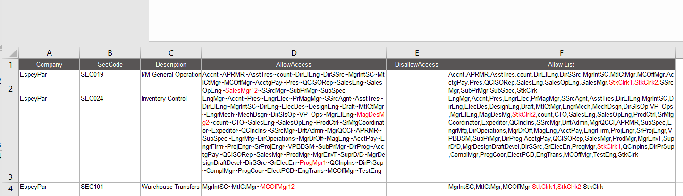This screenshot has width=683, height=196.
Task: Select empty DisallowAccess cell for SEC101
Action: 417,187
